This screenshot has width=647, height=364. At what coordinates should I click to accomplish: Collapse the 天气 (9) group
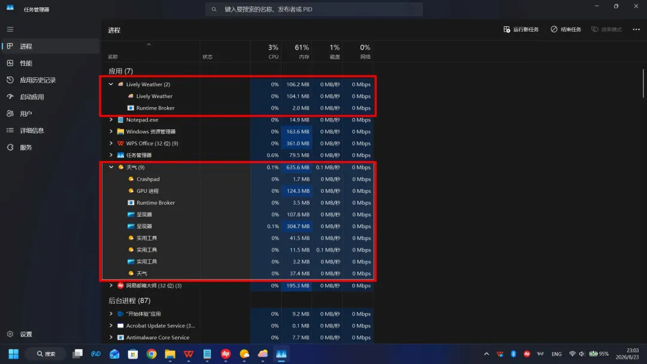tap(111, 167)
